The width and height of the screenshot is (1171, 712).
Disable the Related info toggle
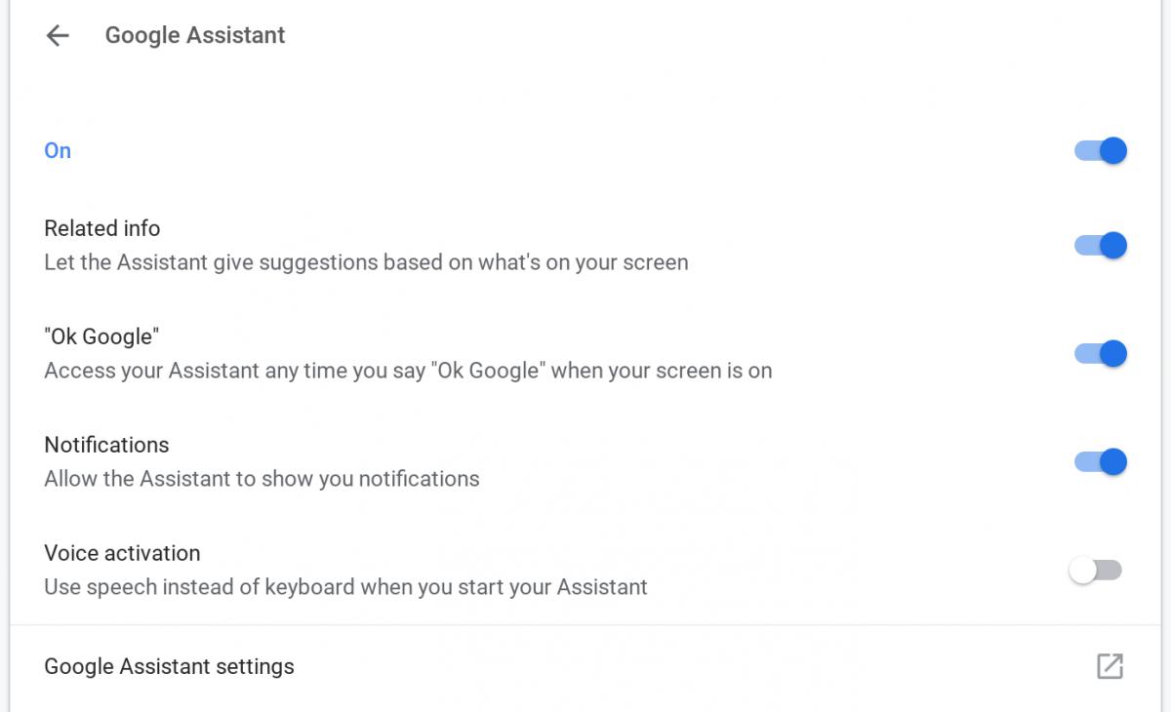coord(1101,246)
